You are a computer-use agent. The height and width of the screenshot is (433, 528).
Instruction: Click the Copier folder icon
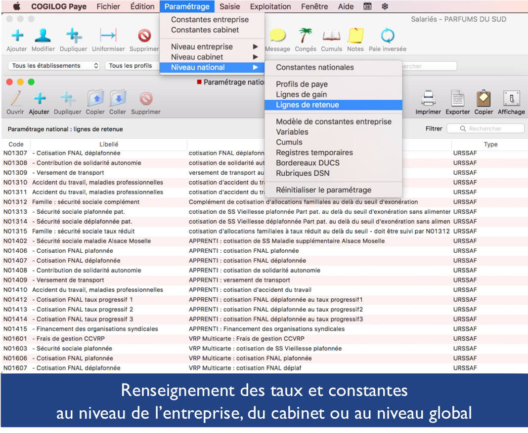click(95, 98)
